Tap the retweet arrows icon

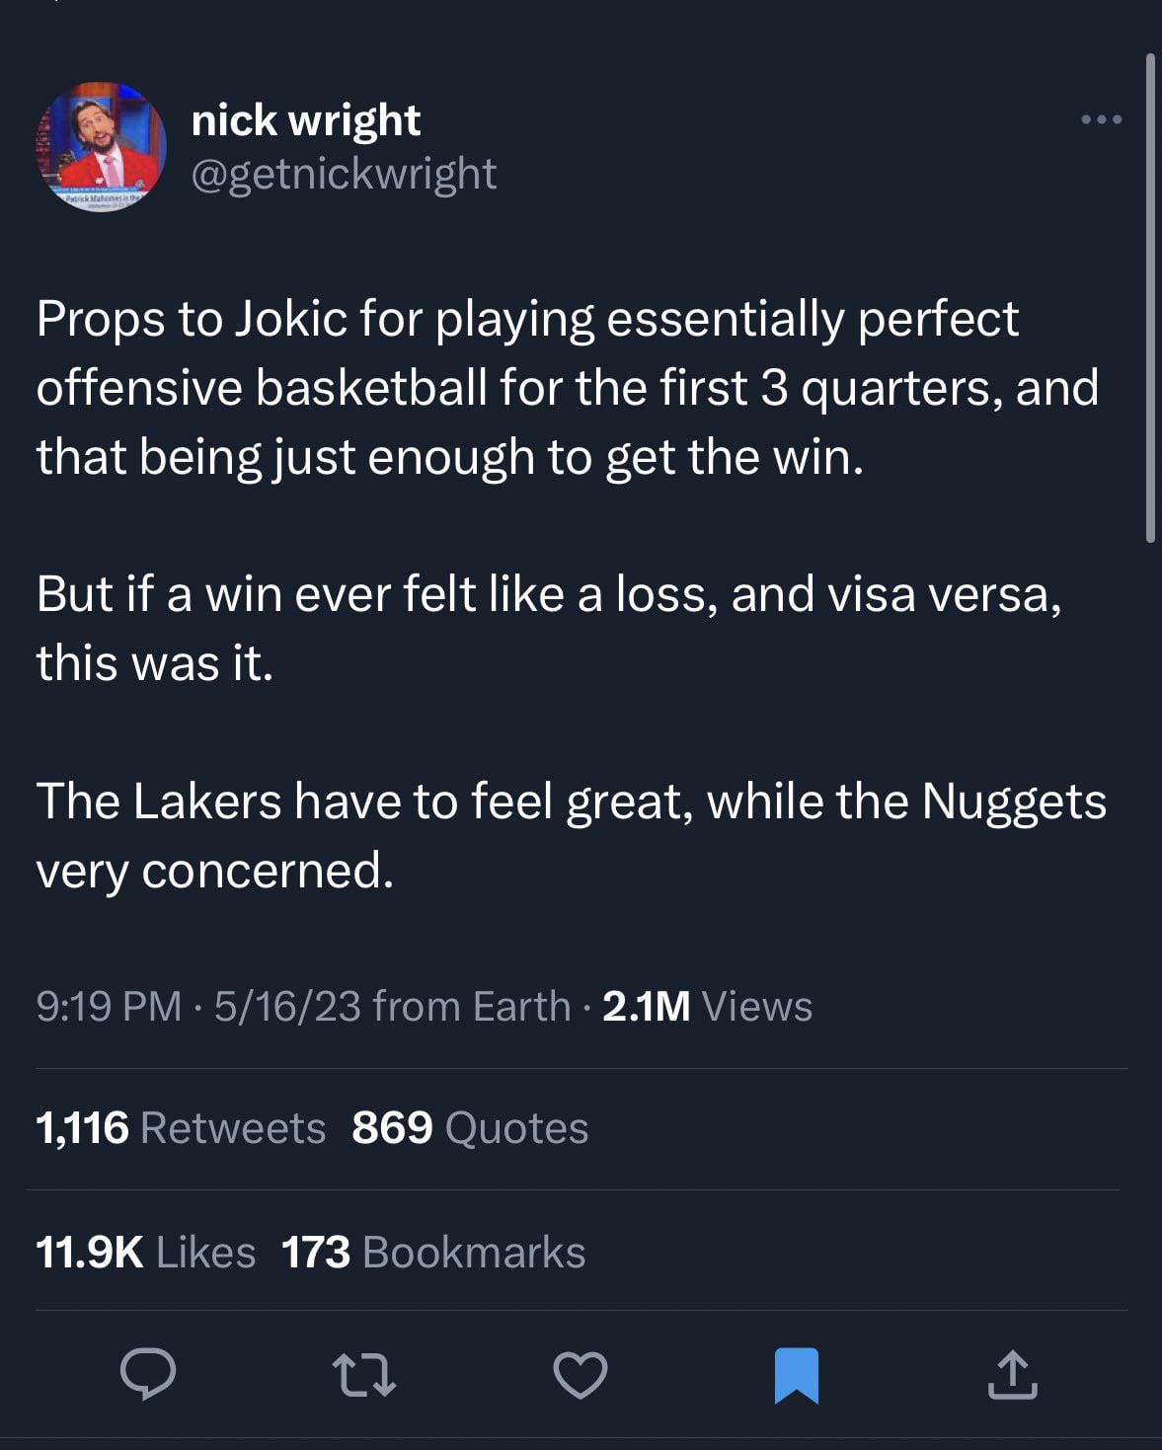pos(364,1375)
